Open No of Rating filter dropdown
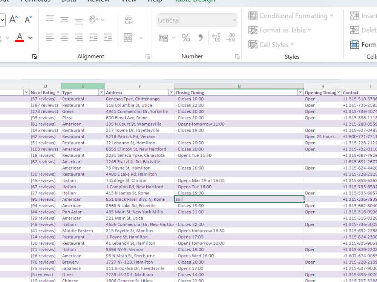 coord(58,92)
